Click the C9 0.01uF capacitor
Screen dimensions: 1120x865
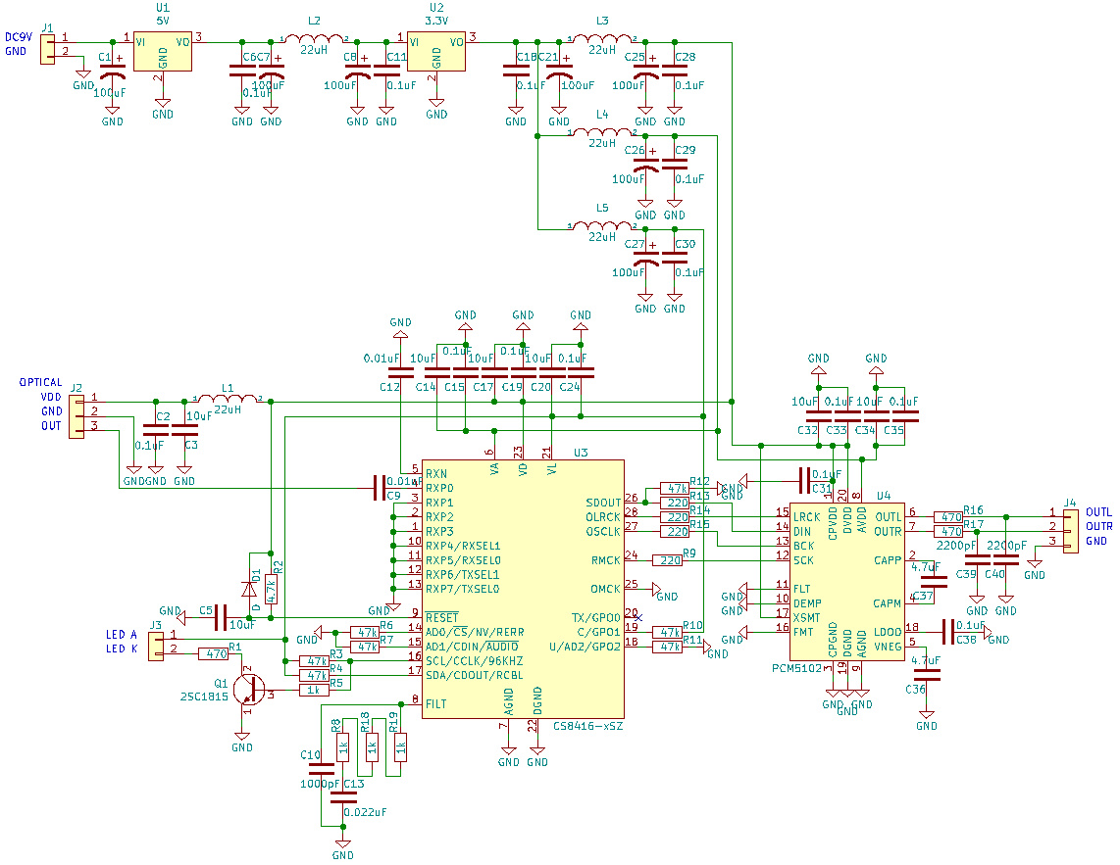379,483
